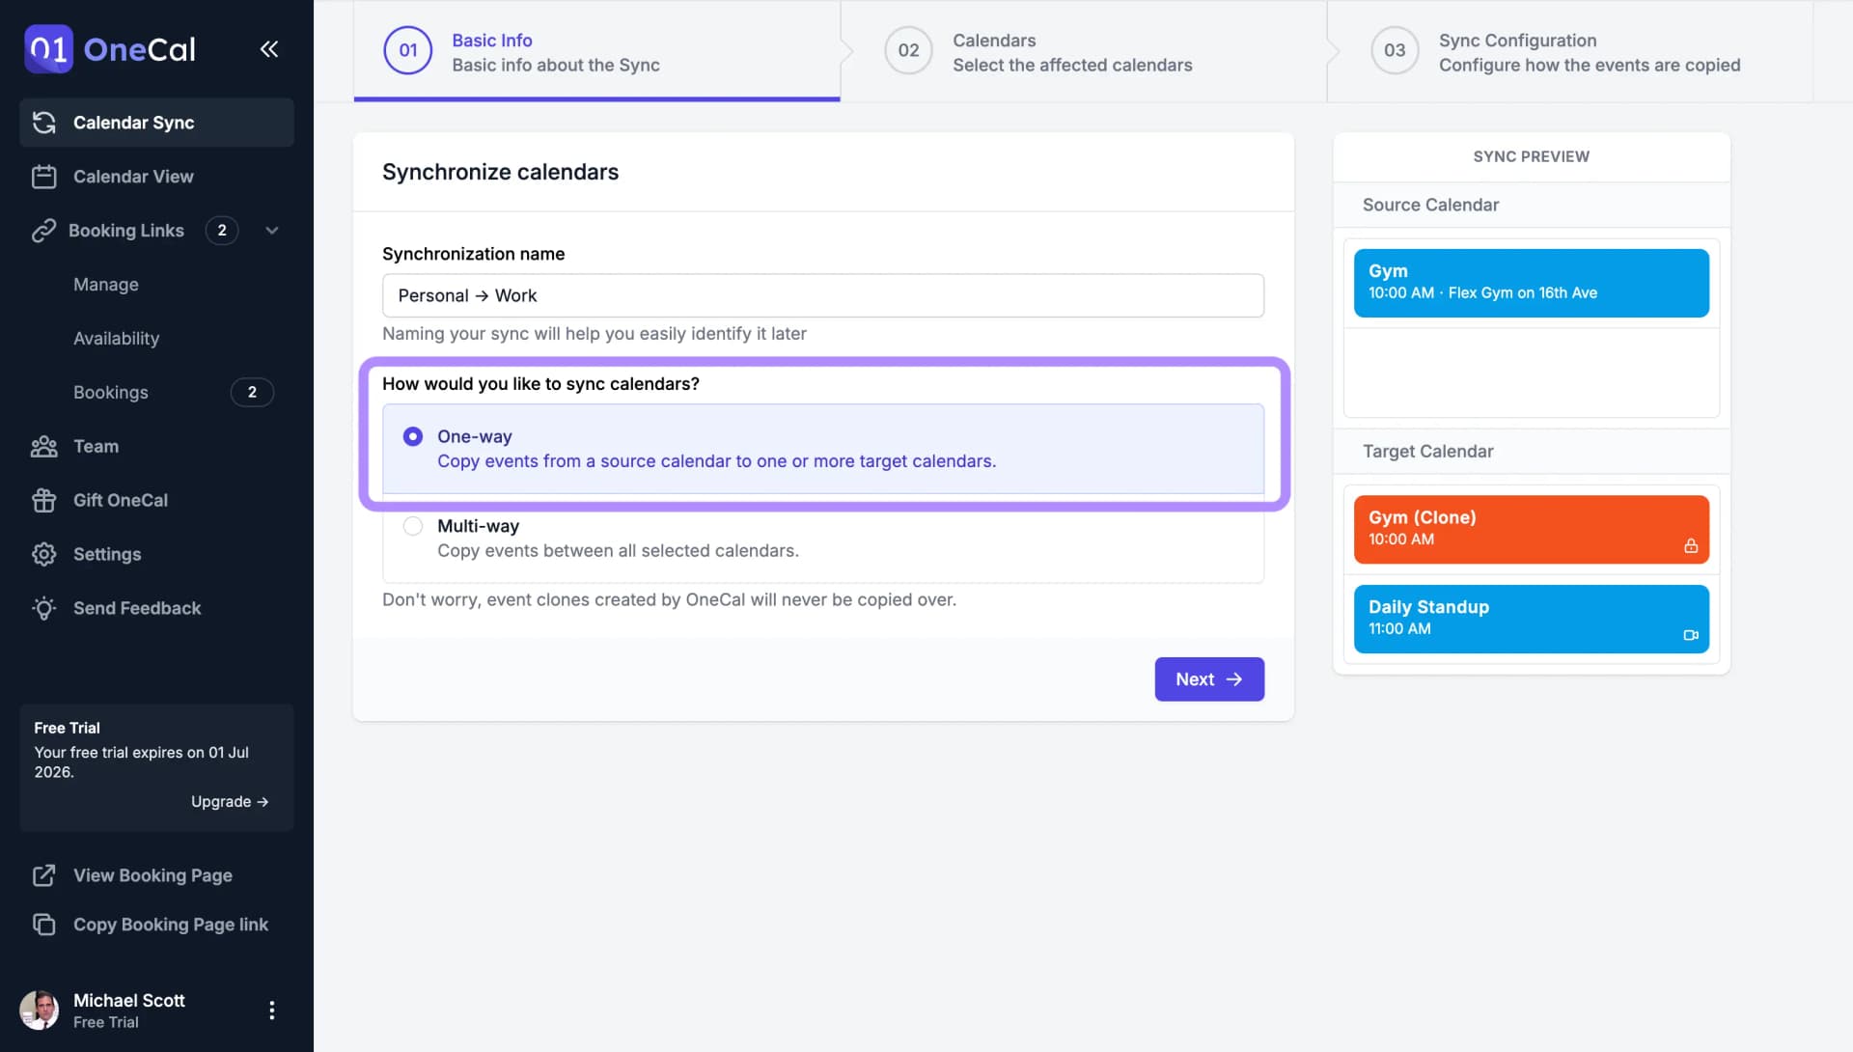The width and height of the screenshot is (1853, 1052).
Task: Click the Booking Links sidebar icon
Action: tap(42, 231)
